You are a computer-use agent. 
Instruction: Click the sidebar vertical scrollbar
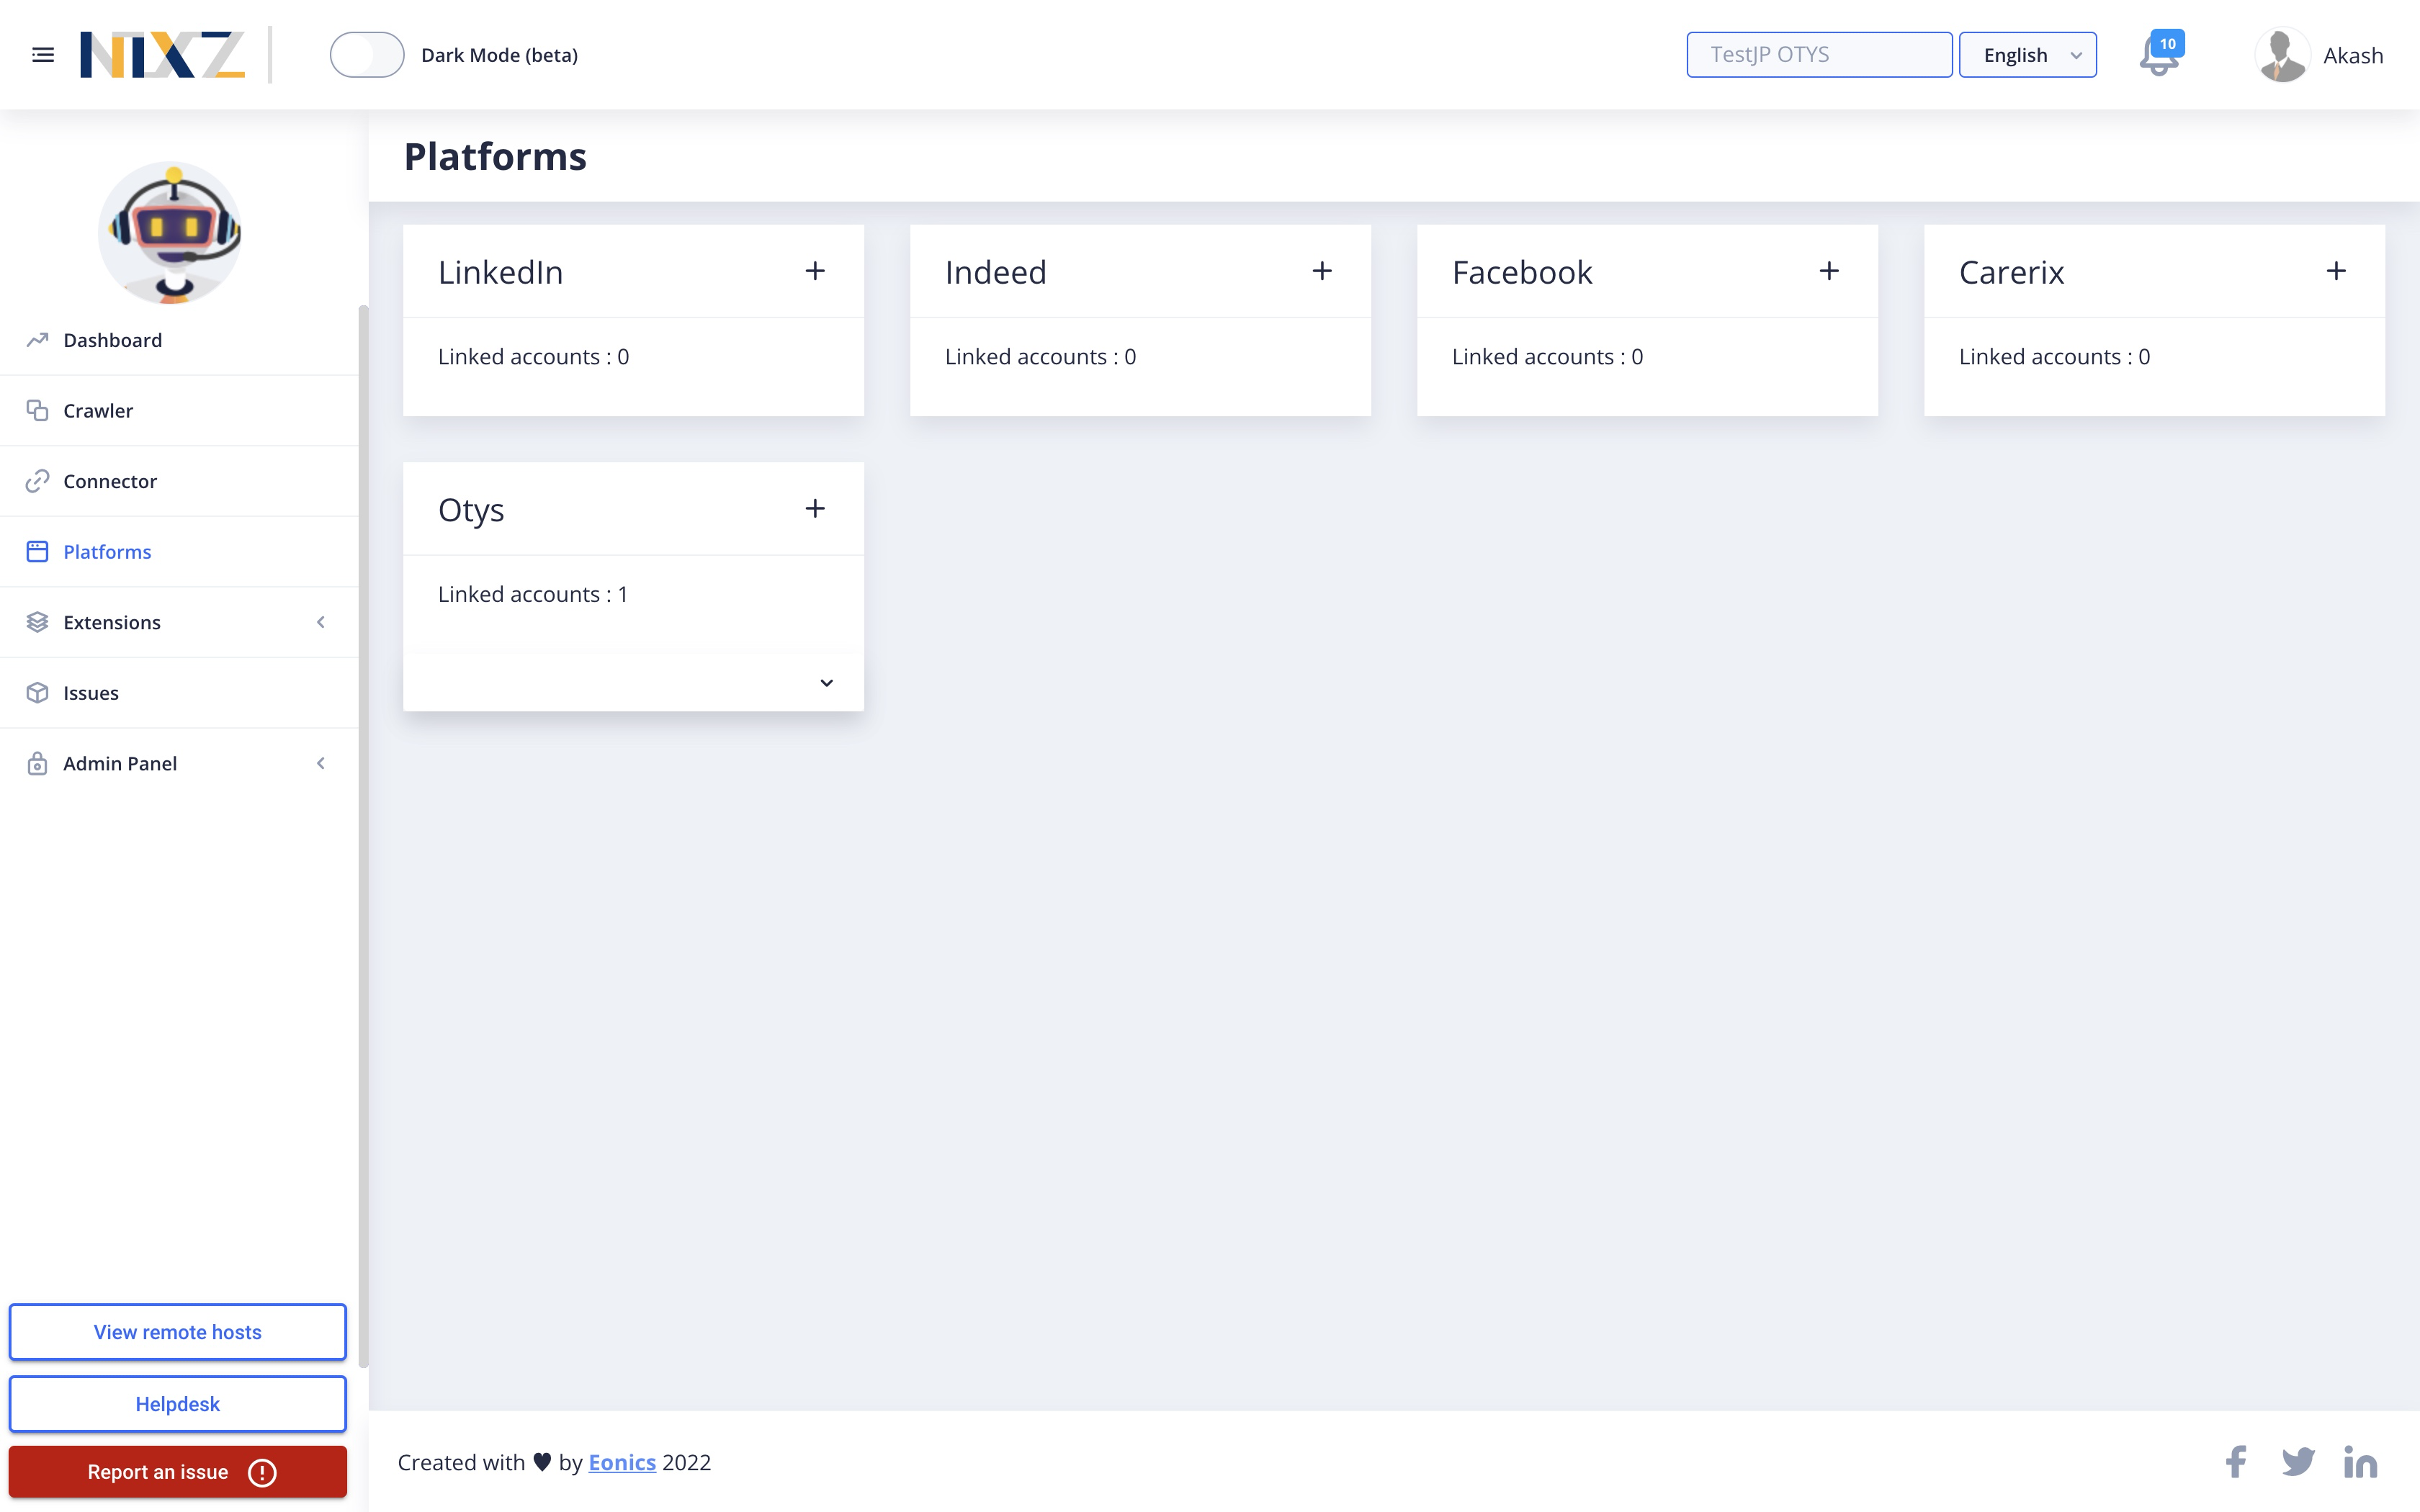pos(363,835)
